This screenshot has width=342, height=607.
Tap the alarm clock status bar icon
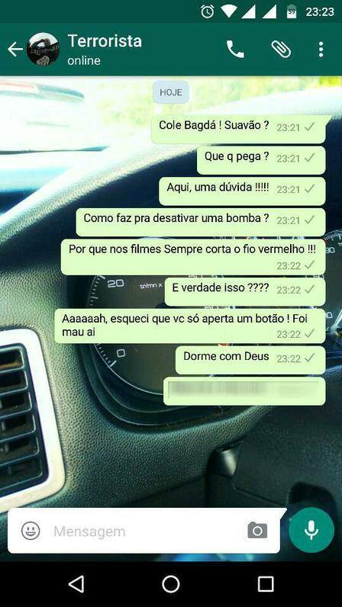208,11
